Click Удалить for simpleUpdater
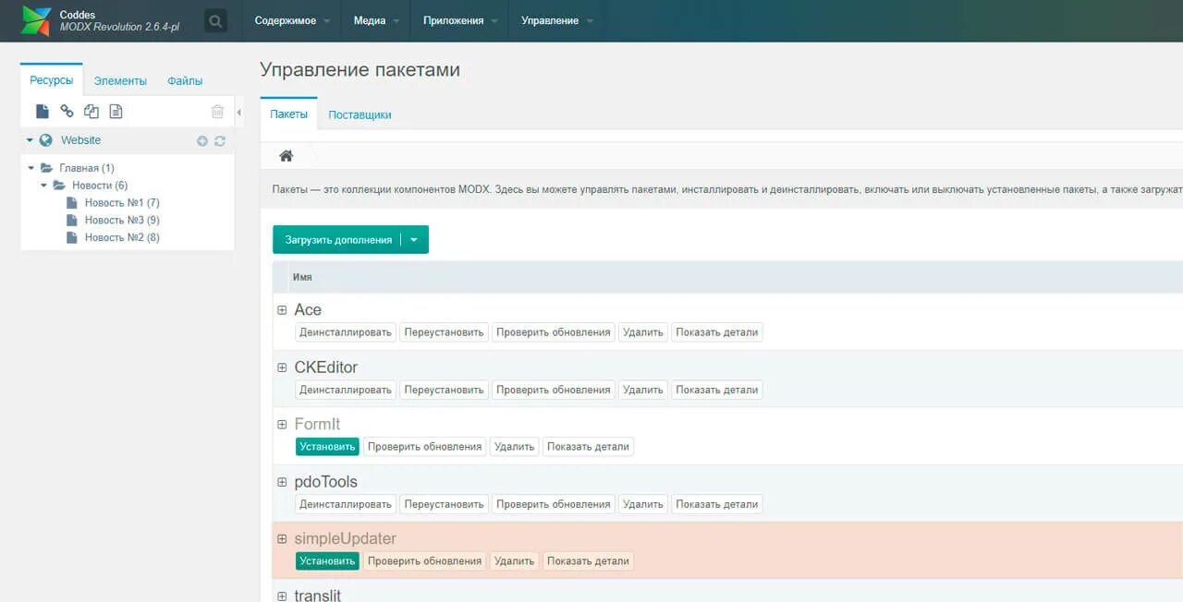The width and height of the screenshot is (1183, 602). [x=514, y=561]
